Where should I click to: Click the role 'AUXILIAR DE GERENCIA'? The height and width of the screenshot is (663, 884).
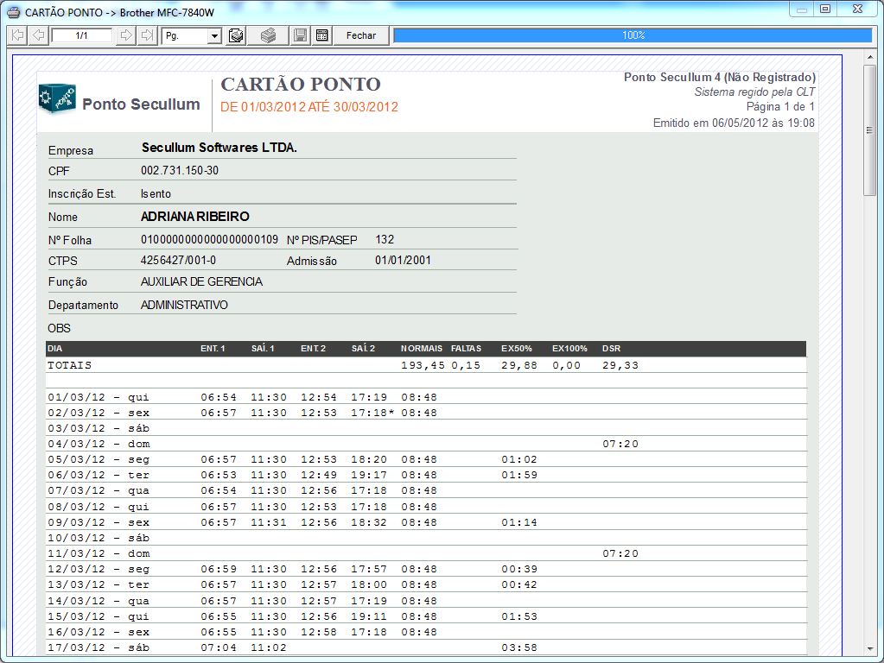[x=201, y=281]
